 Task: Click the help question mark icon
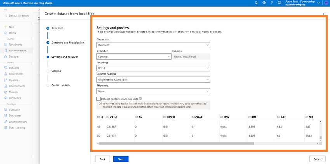[272, 3]
